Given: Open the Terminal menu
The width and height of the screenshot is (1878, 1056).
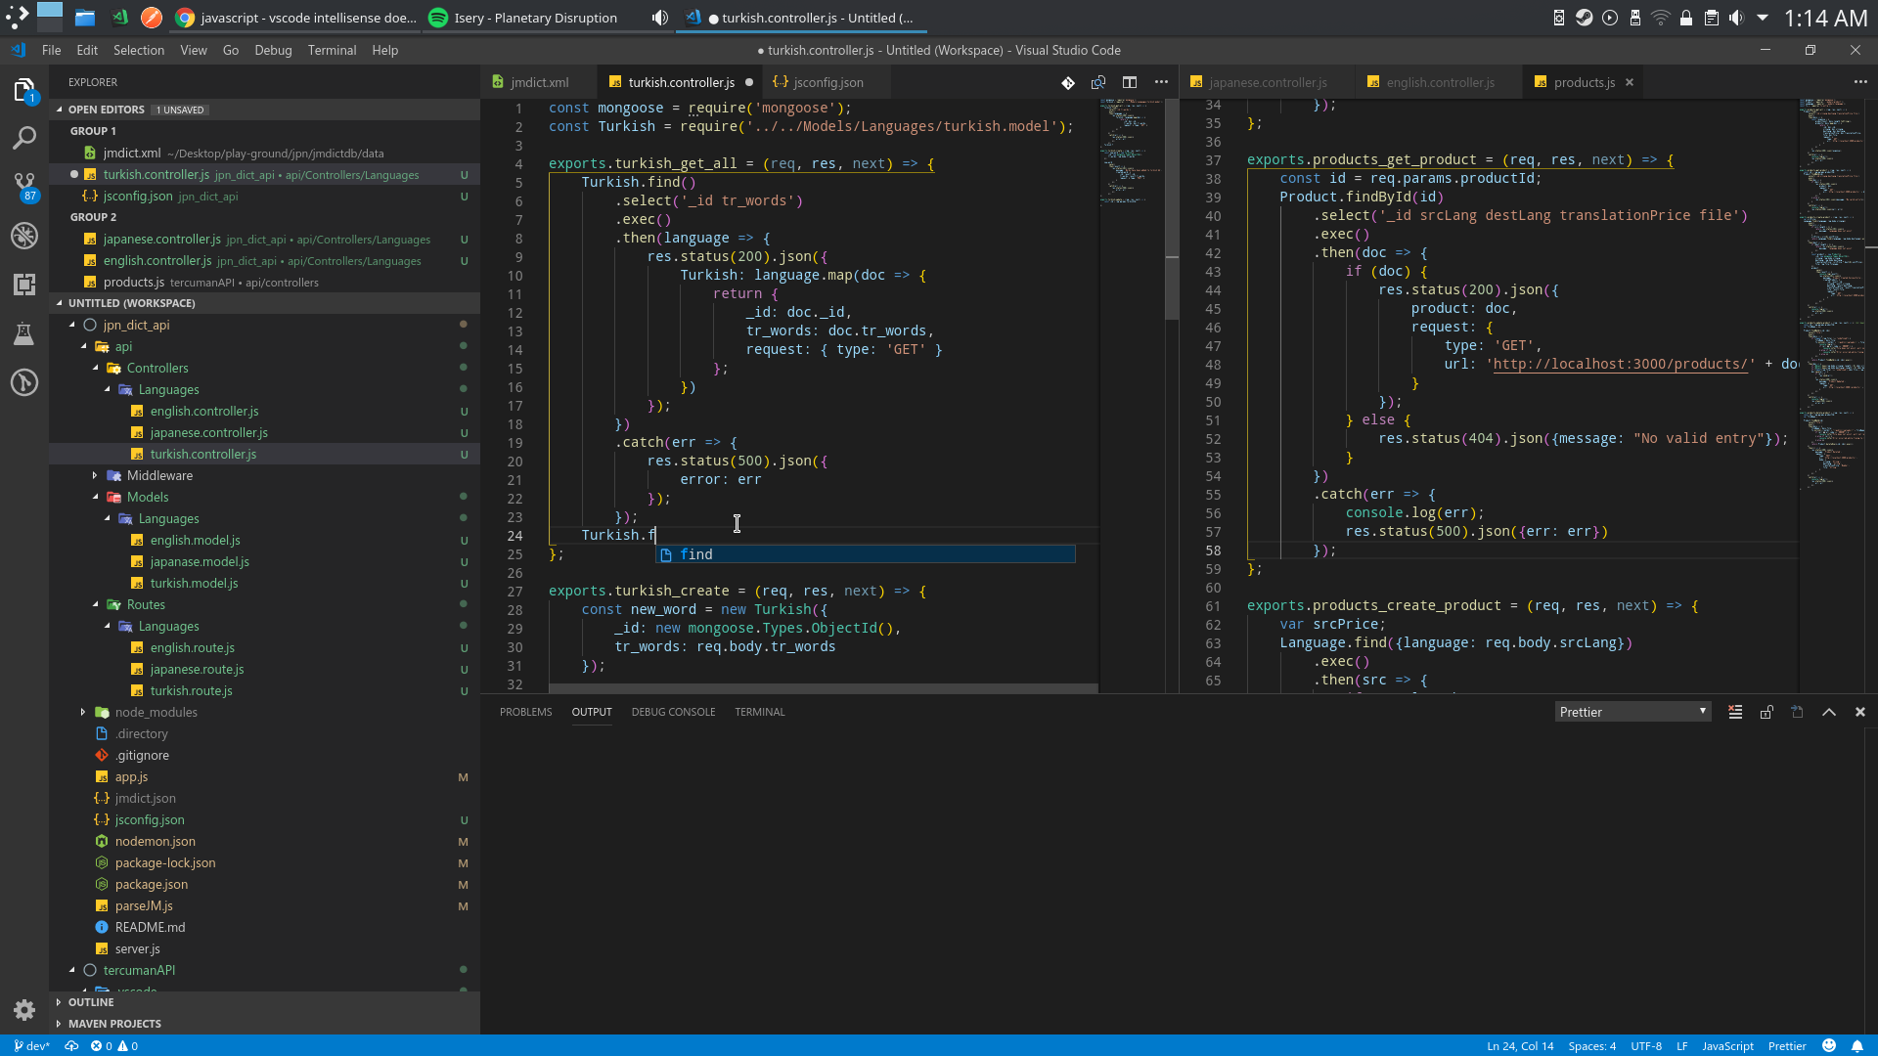Looking at the screenshot, I should pos(331,50).
